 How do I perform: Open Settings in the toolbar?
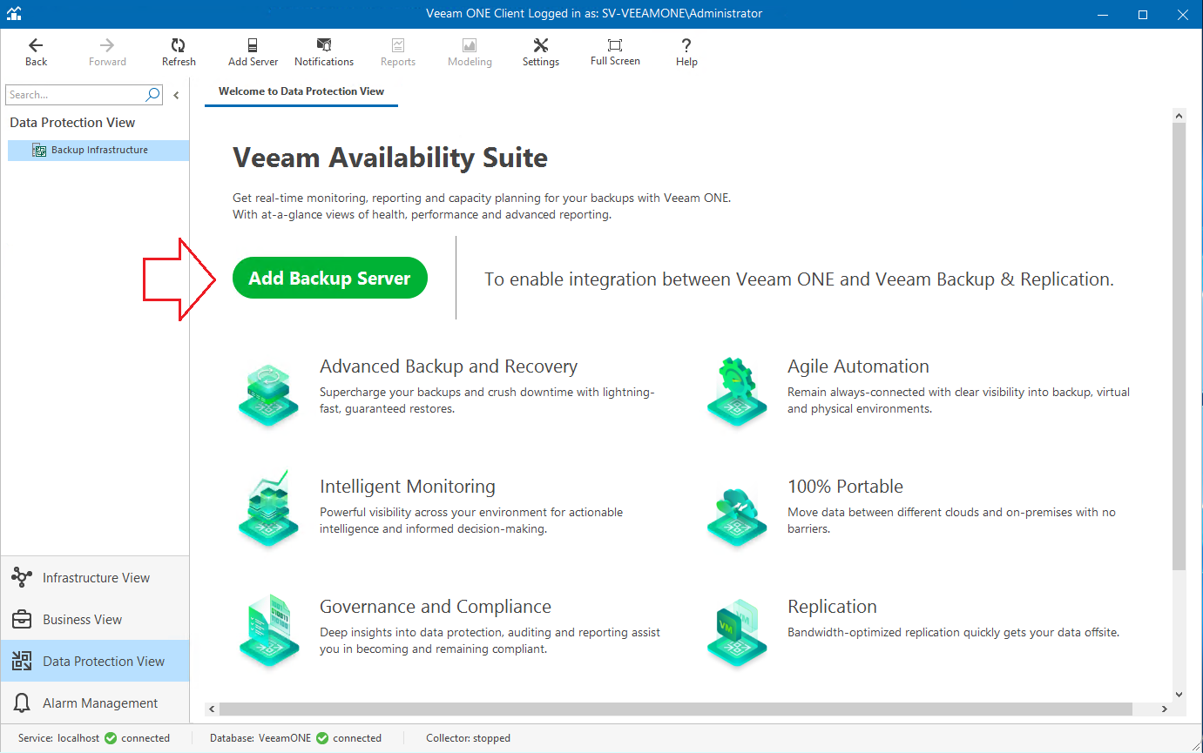(x=541, y=52)
